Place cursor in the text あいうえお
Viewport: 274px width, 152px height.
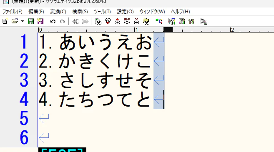tap(106, 42)
